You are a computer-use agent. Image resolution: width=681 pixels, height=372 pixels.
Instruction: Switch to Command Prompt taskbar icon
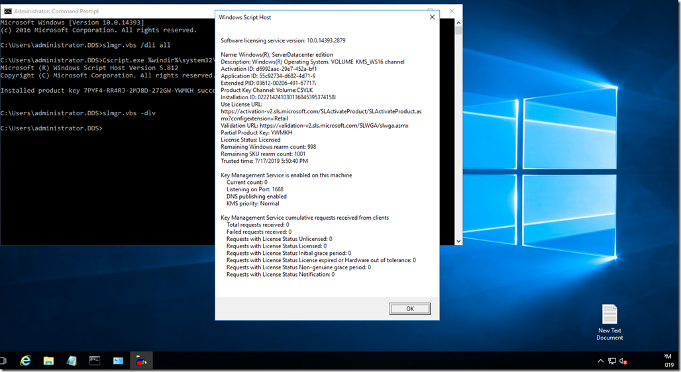pyautogui.click(x=95, y=361)
